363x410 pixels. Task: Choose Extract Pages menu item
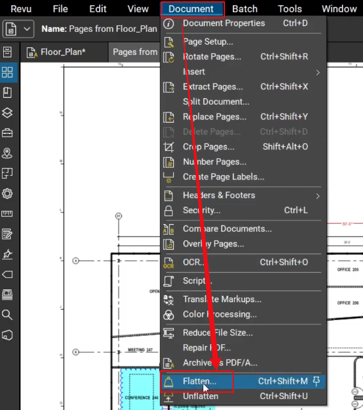coord(243,87)
